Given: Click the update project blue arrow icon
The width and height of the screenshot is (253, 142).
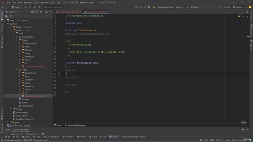Looking at the screenshot, I should (25, 7).
